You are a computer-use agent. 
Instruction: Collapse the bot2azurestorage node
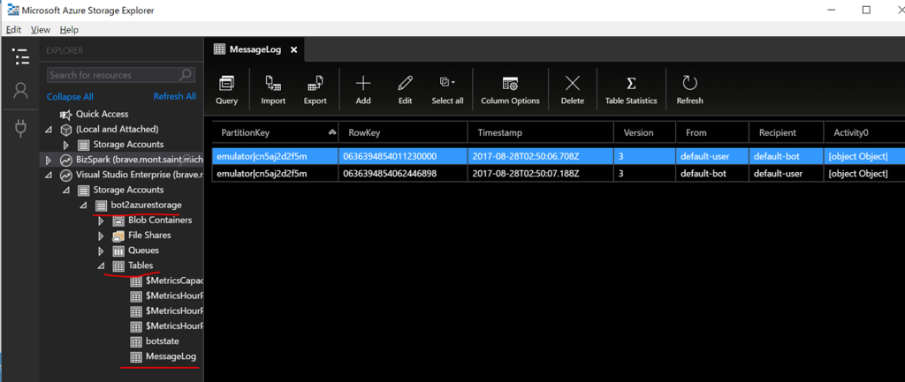click(82, 206)
